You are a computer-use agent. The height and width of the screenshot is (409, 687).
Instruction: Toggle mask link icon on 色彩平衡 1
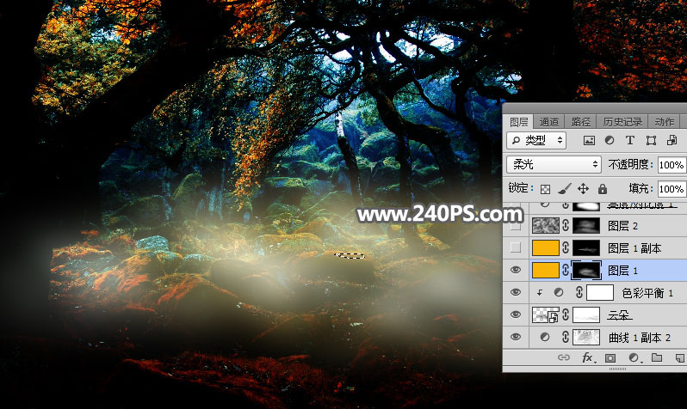click(579, 292)
